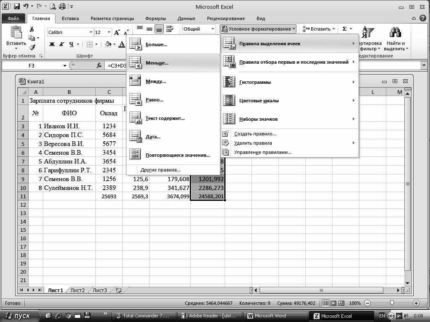Select Повторяющиеся значения... menu item
430x322 pixels.
coord(173,155)
